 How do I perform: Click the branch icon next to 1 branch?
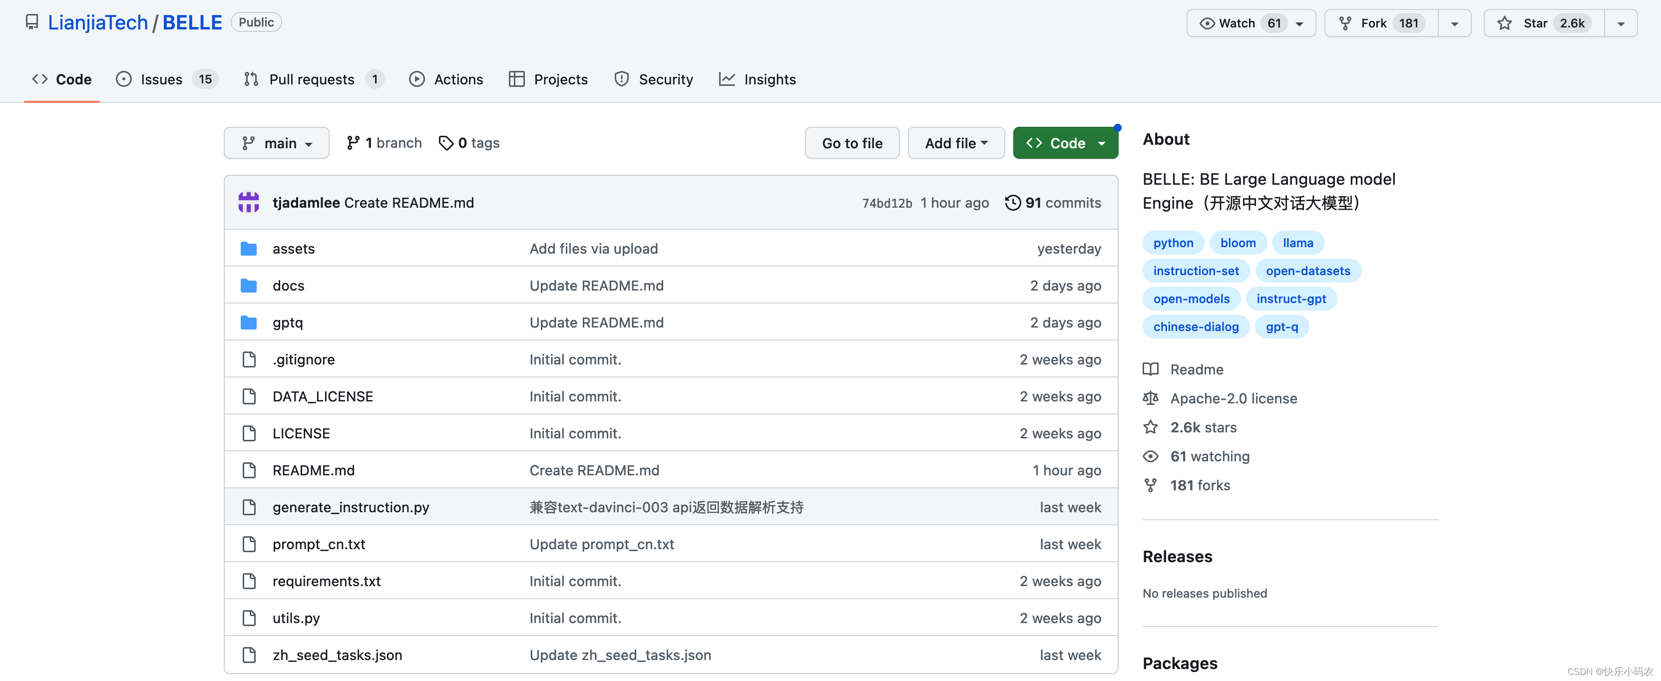353,143
